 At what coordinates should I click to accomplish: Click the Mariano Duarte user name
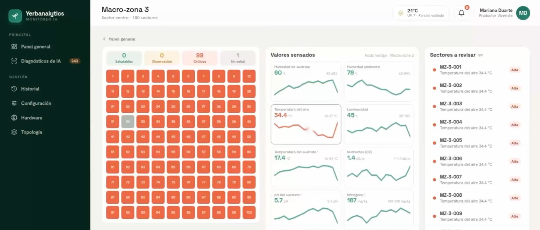tap(496, 10)
